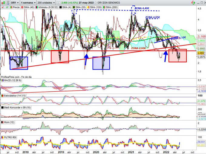Viewport: 206px width, 154px height.
Task: Open the 200 unidades dropdown
Action: click(x=46, y=3)
